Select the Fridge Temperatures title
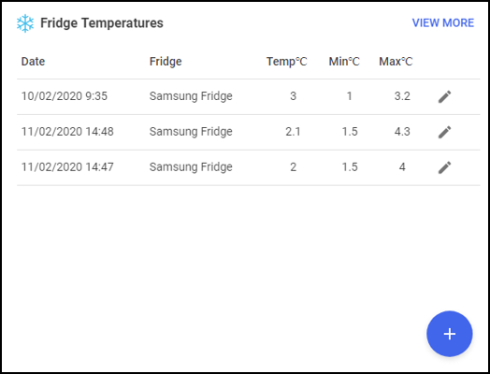The width and height of the screenshot is (490, 374). [102, 23]
